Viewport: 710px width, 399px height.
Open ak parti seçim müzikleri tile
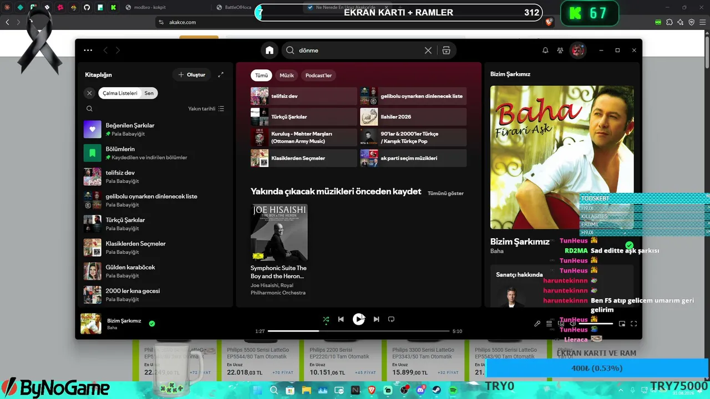click(x=413, y=158)
